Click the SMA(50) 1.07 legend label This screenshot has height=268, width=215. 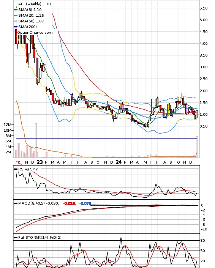pos(31,21)
